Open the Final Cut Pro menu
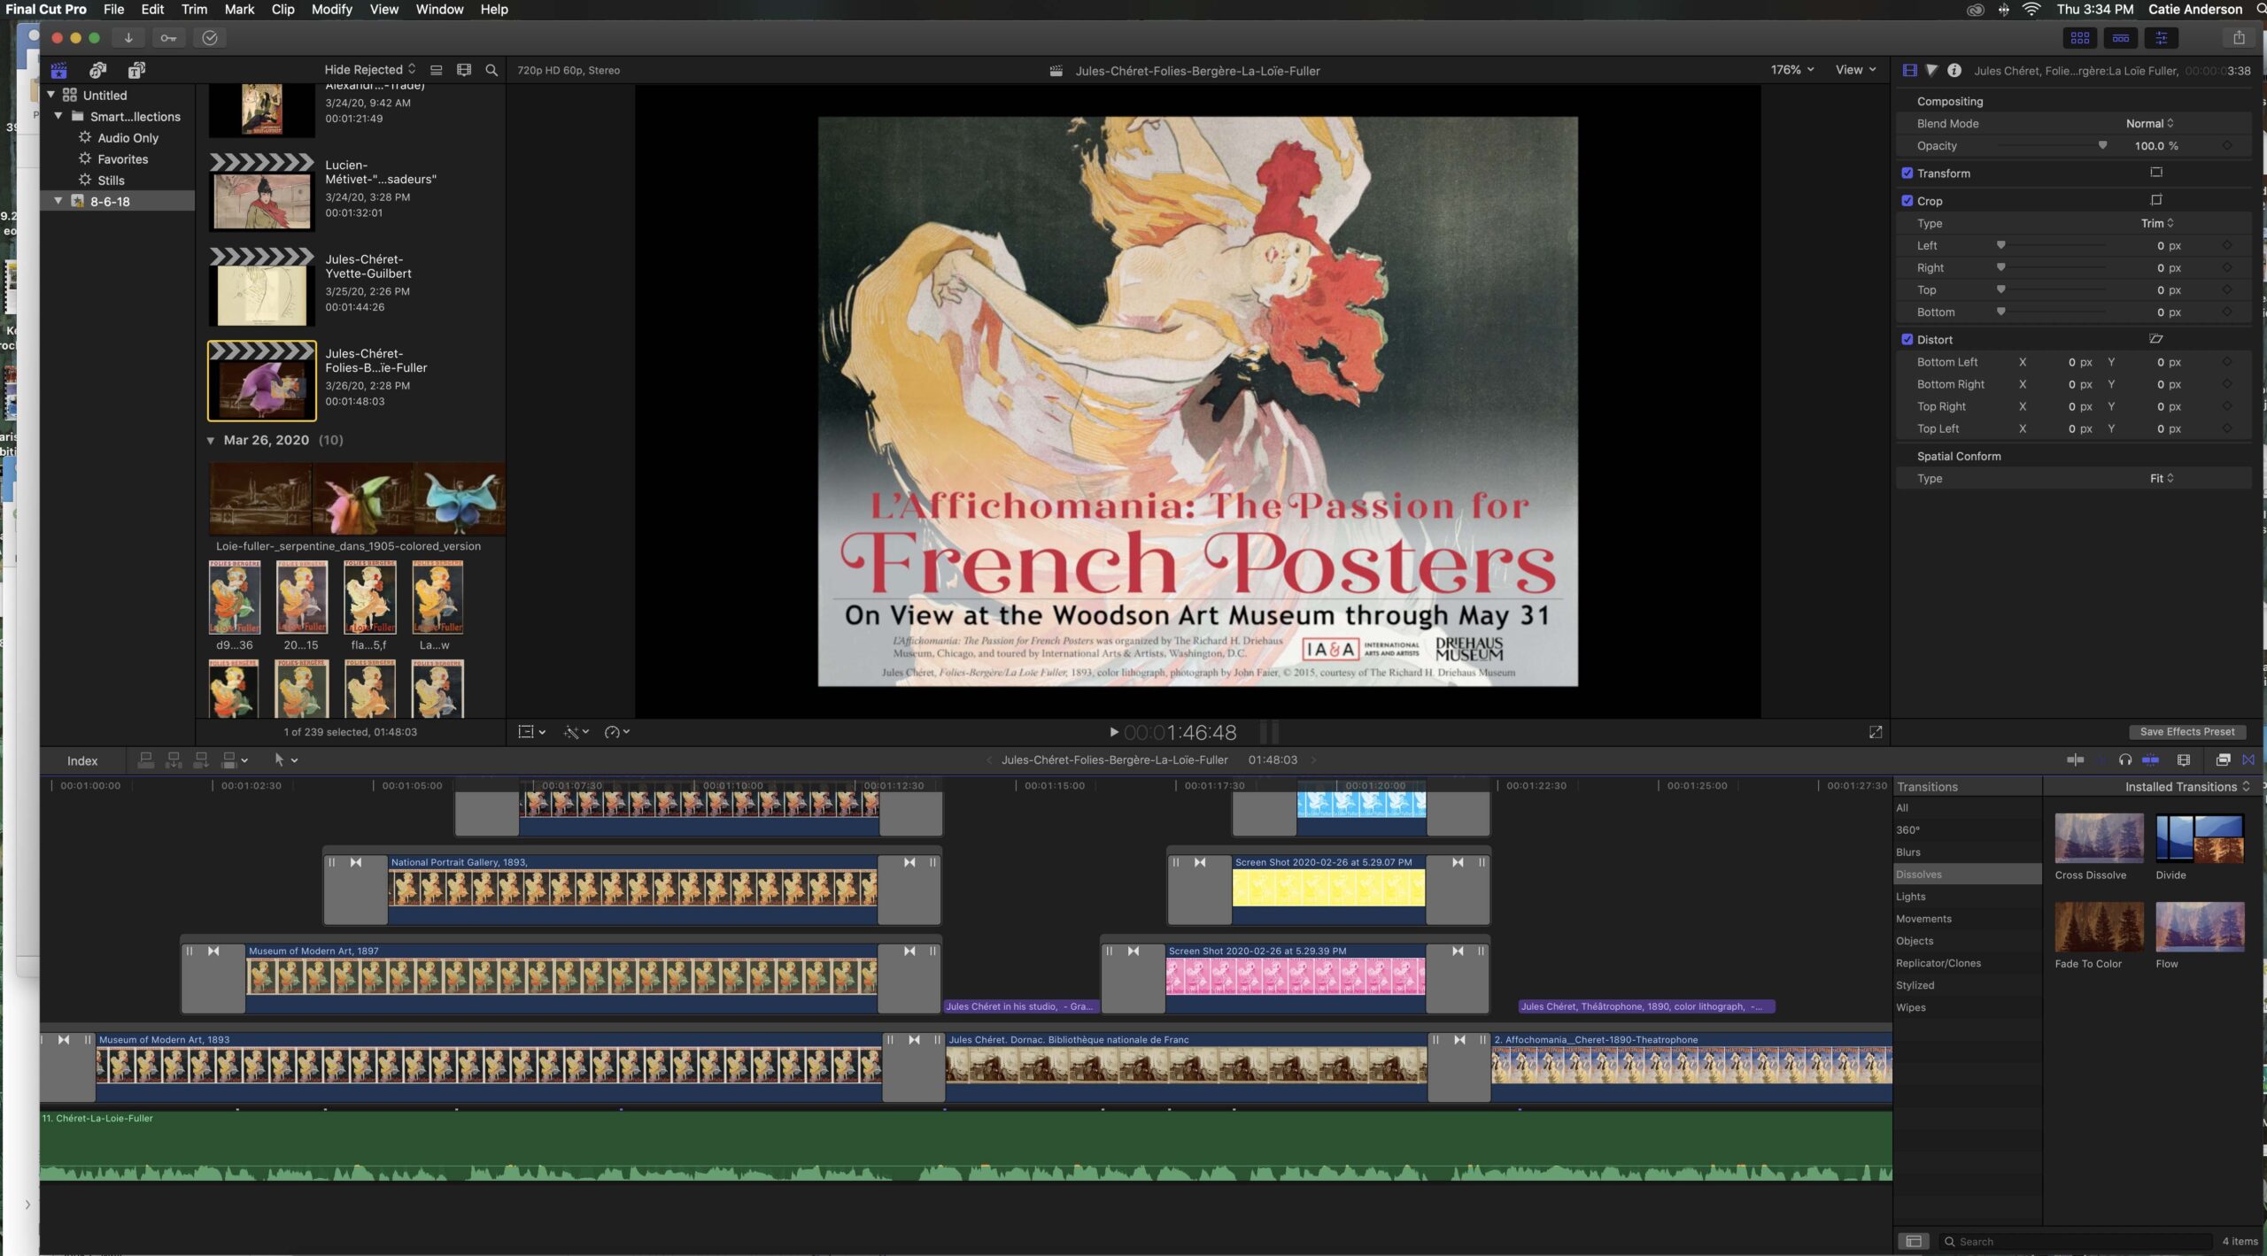Image resolution: width=2267 pixels, height=1256 pixels. (x=46, y=9)
